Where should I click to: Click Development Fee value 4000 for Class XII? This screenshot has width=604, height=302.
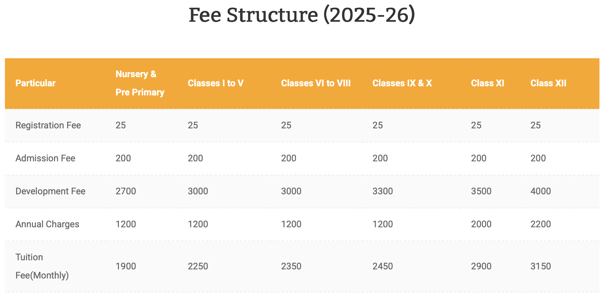point(541,191)
